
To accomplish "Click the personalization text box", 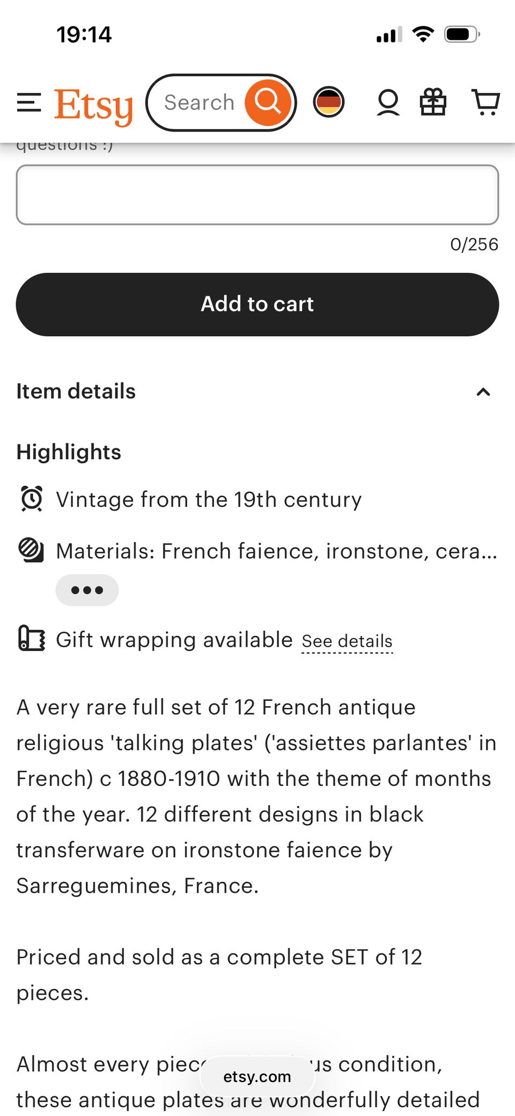I will 257,194.
